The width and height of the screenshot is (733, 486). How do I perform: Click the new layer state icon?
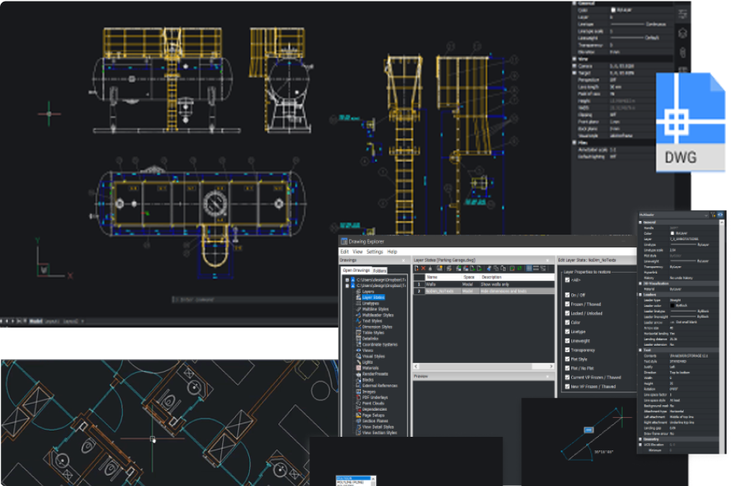(x=417, y=269)
